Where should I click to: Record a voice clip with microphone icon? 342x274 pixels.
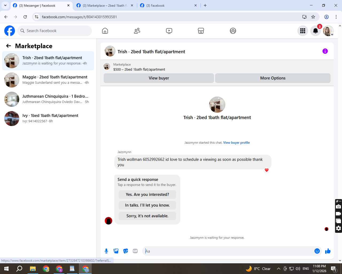click(106, 251)
